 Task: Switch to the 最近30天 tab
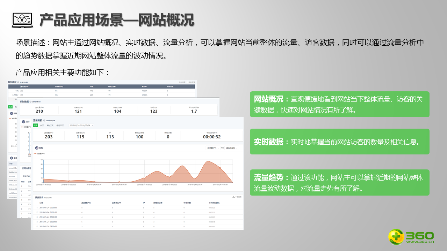click(x=59, y=125)
